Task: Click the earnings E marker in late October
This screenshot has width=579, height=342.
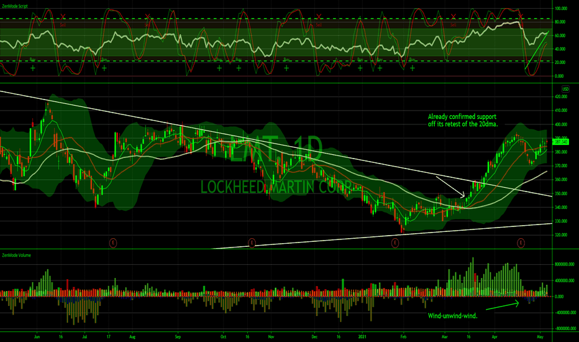Action: pyautogui.click(x=252, y=243)
